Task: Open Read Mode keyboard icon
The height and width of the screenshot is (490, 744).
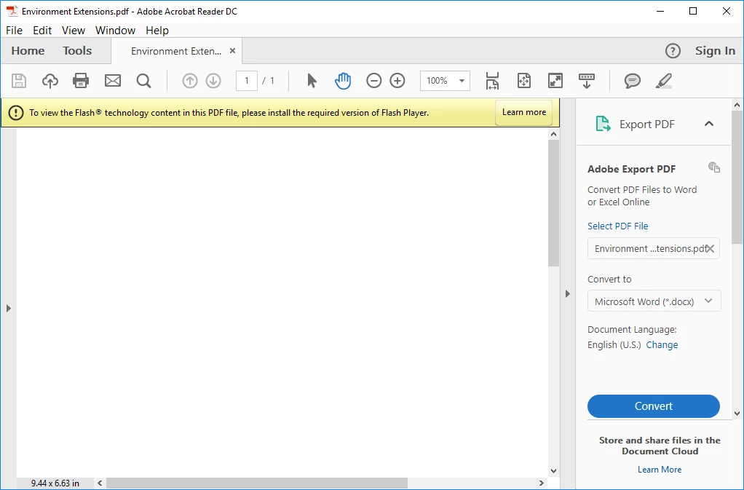Action: tap(587, 81)
